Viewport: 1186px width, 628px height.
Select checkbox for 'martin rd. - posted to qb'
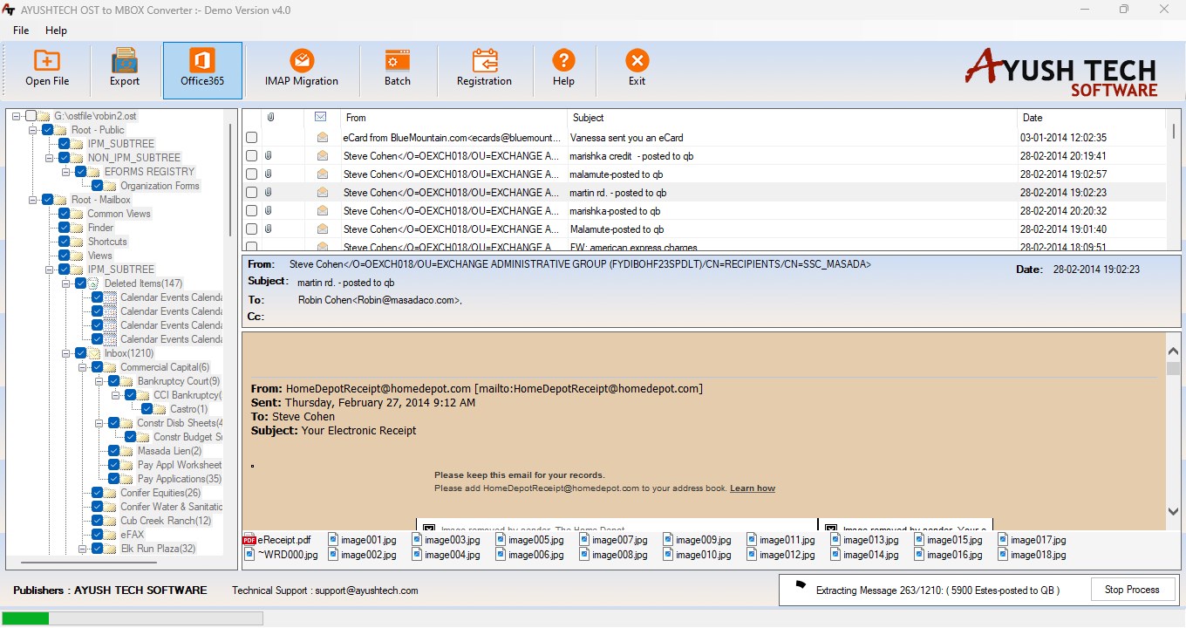click(252, 193)
